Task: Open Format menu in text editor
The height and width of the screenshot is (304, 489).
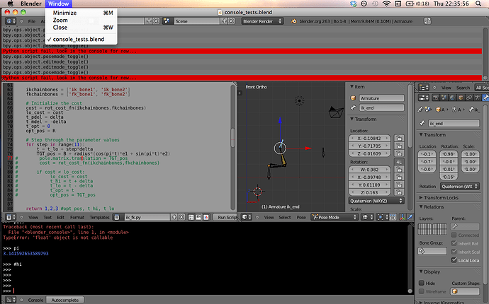Action: [77, 217]
